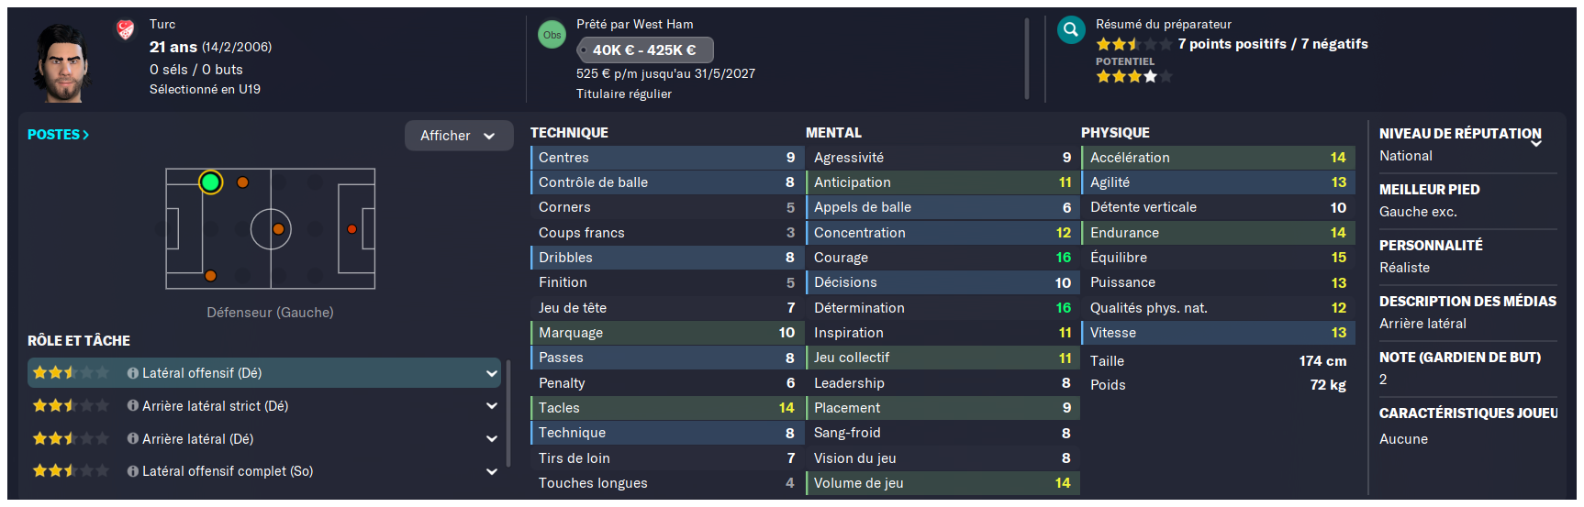1584x507 pixels.
Task: Select the green left-back position dot on pitch
Action: tap(210, 182)
